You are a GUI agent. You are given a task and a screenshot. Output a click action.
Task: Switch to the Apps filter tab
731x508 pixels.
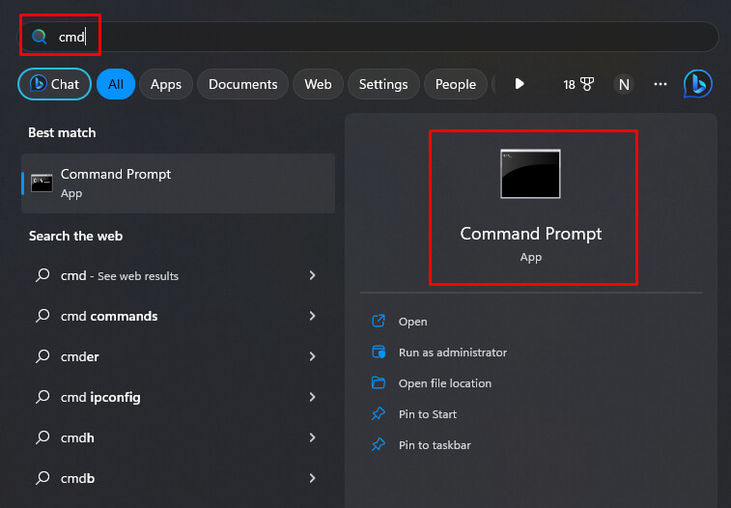(166, 84)
